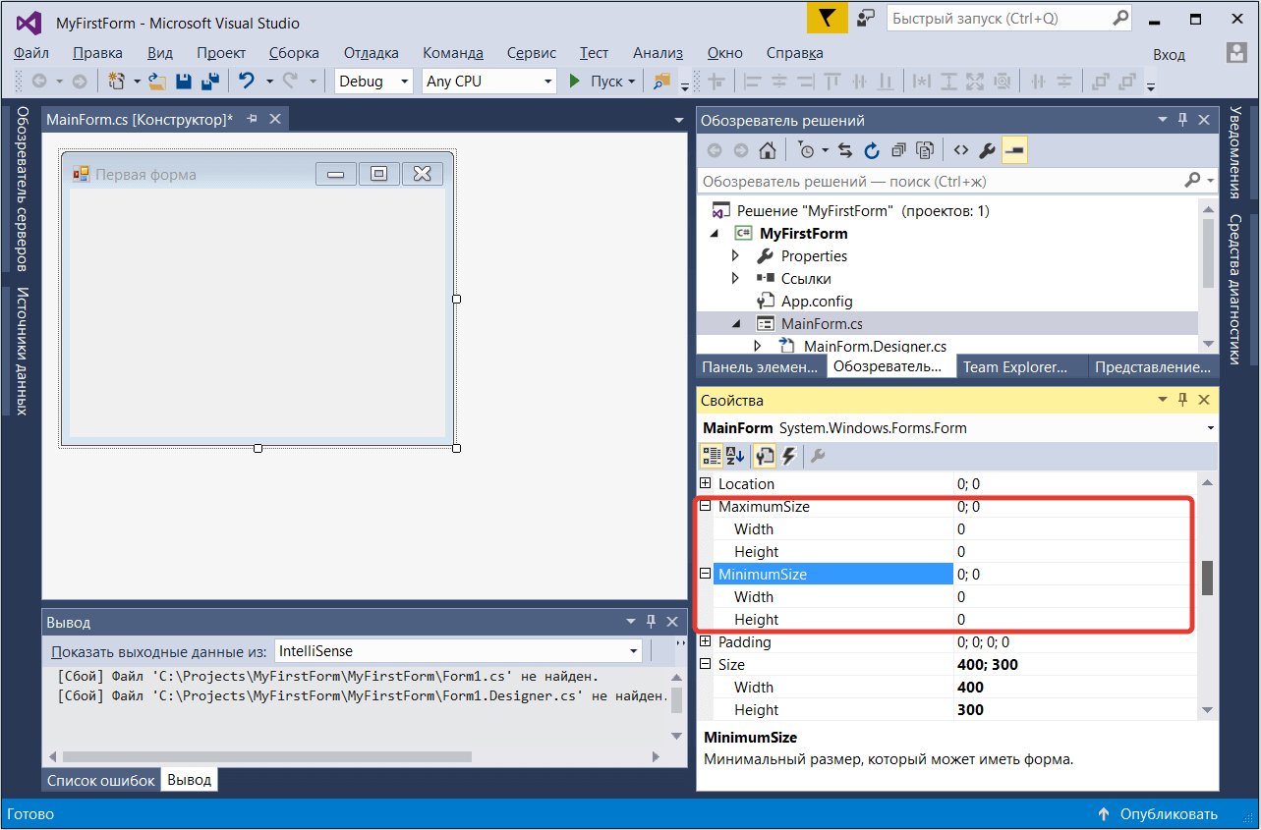Screen dimensions: 1261x830
Task: Collapse All in Solution Explorer
Action: pyautogui.click(x=898, y=150)
